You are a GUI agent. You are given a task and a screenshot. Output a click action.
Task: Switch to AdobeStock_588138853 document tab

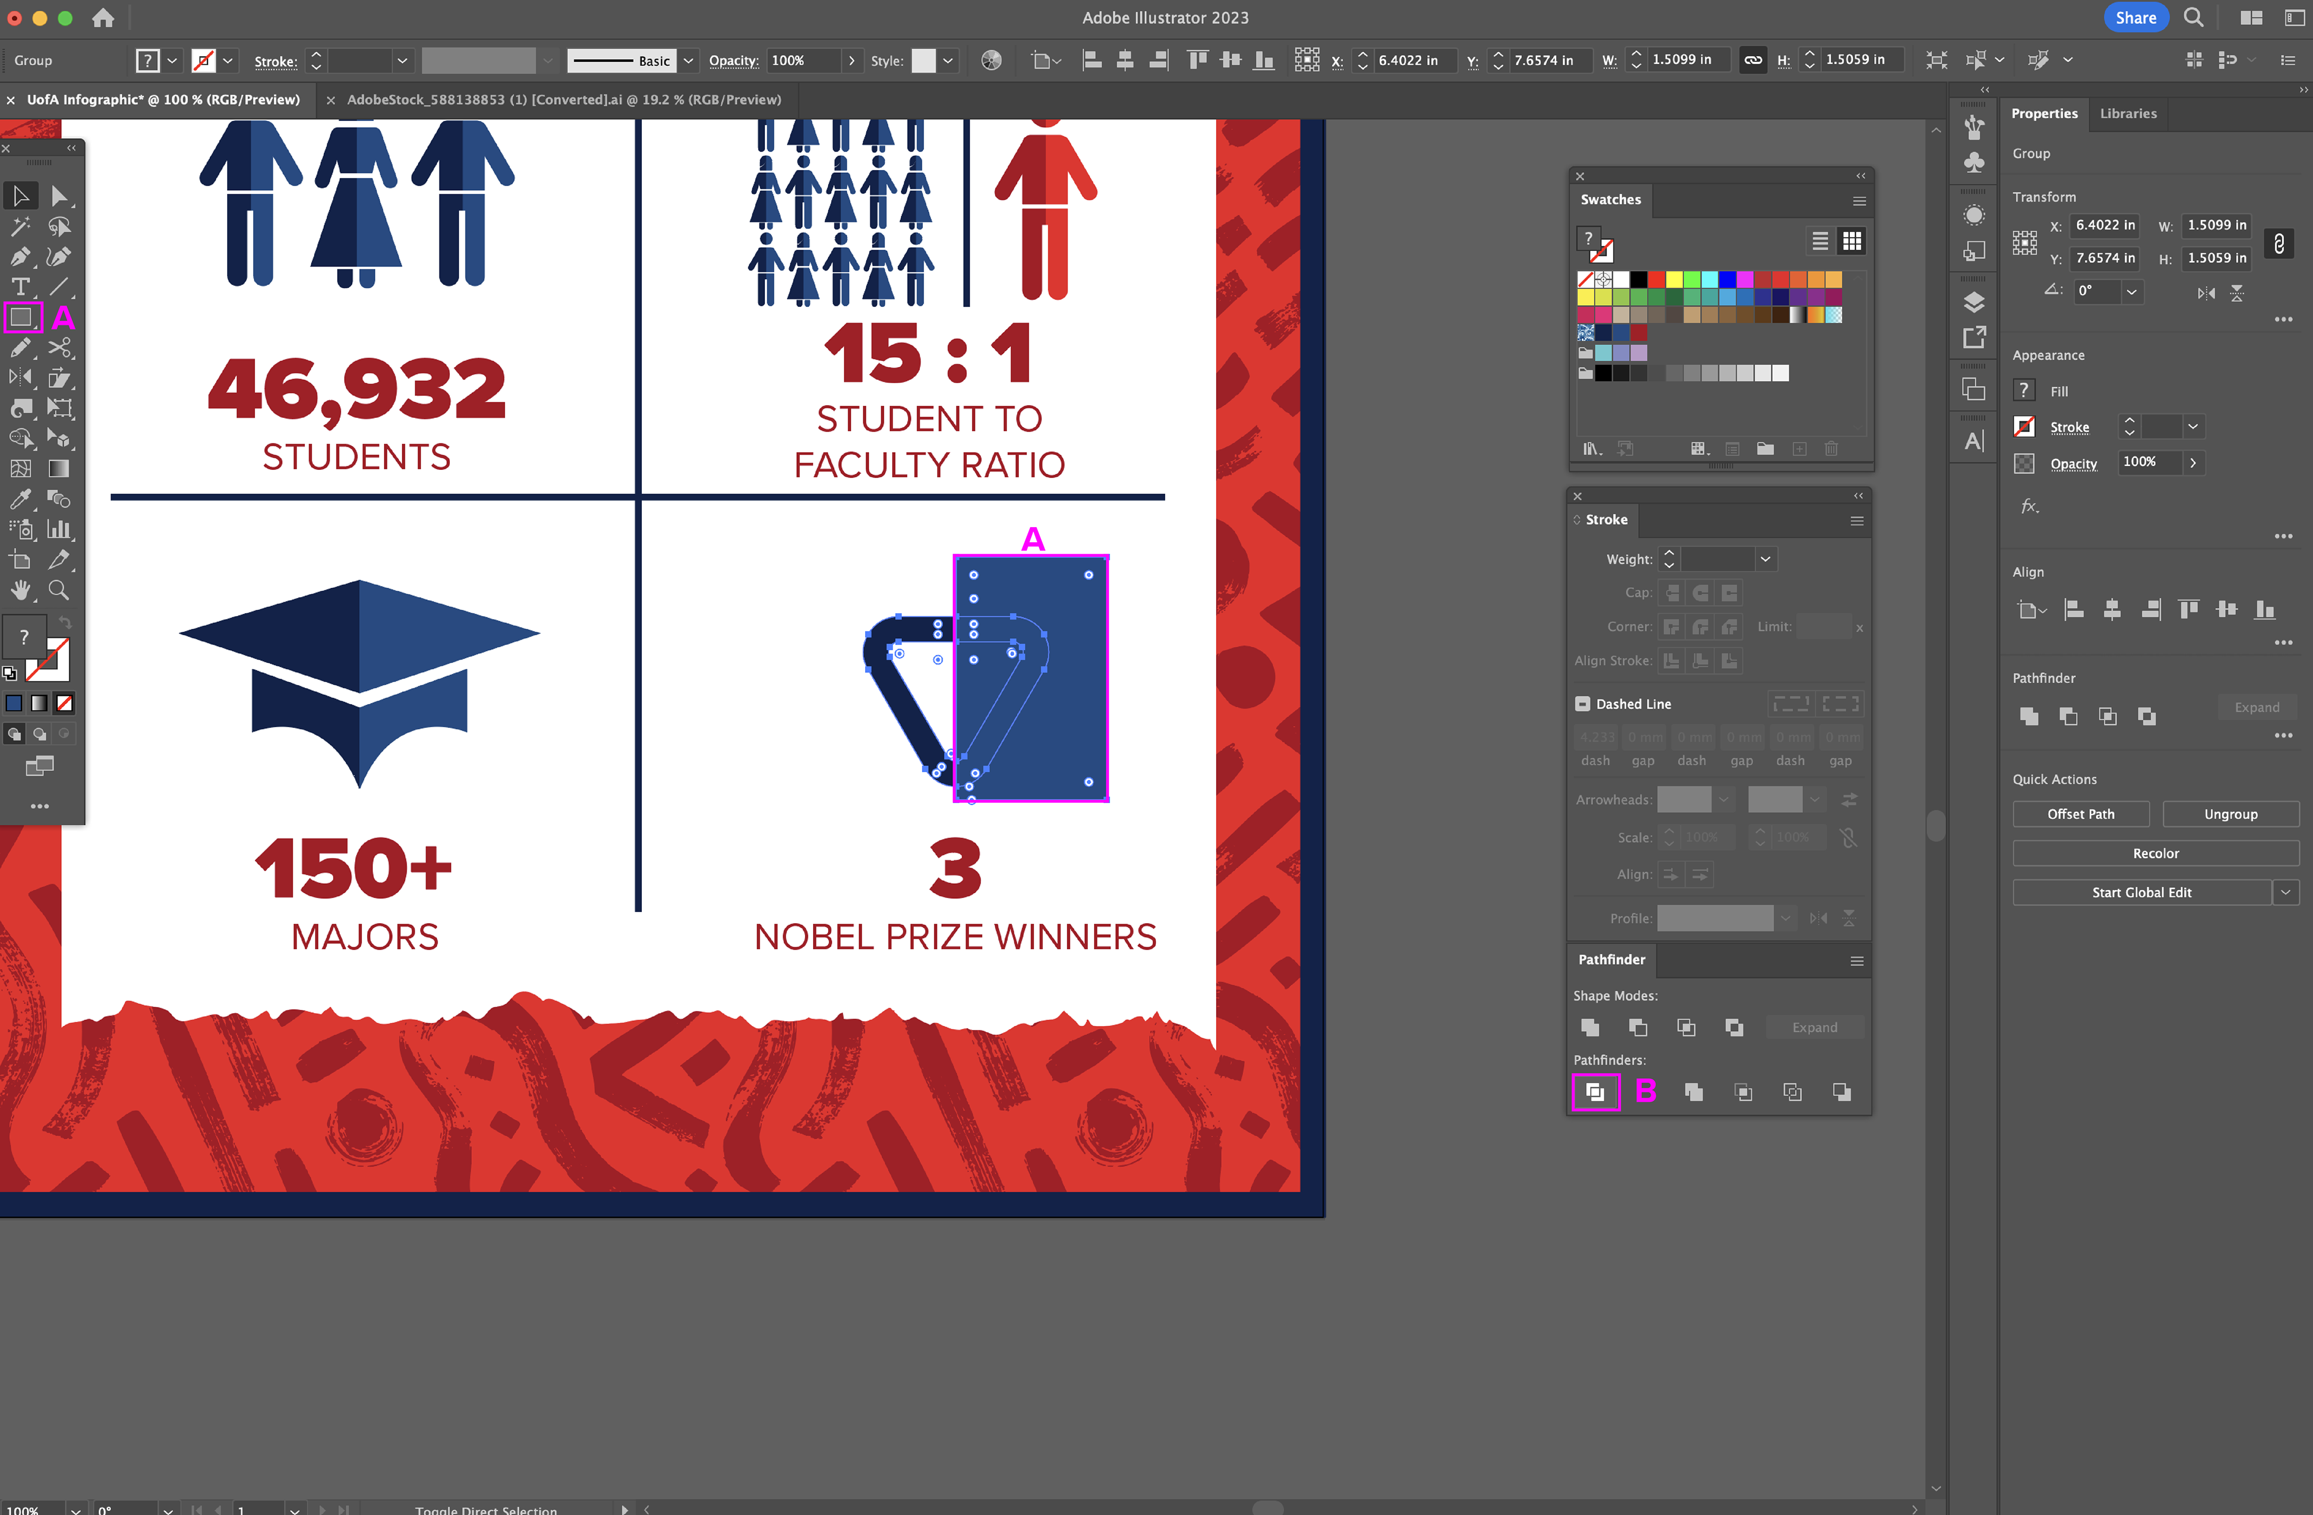click(564, 100)
